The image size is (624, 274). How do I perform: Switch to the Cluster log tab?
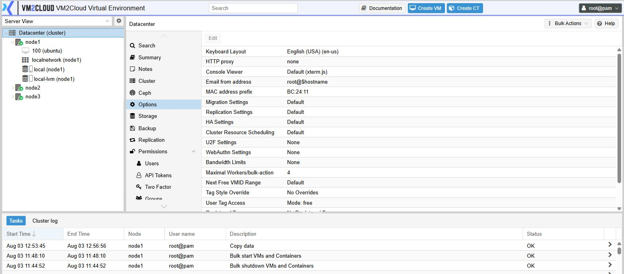tap(45, 221)
